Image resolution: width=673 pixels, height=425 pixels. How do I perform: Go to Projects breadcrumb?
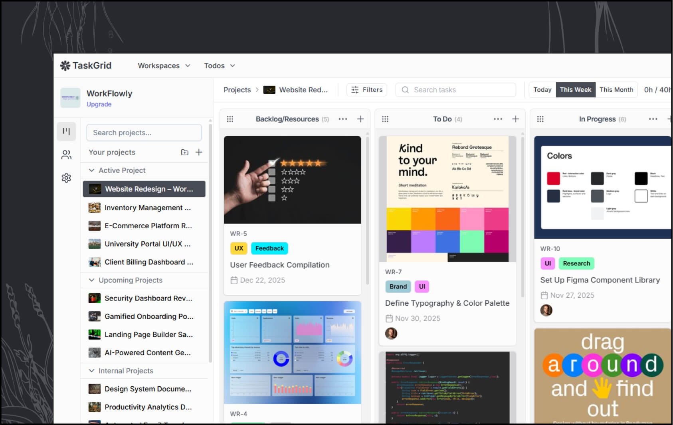pyautogui.click(x=237, y=90)
